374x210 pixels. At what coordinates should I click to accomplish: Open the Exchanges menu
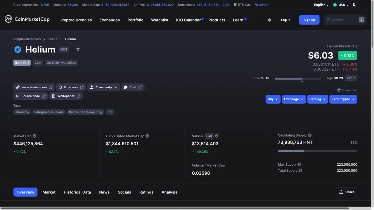(110, 20)
